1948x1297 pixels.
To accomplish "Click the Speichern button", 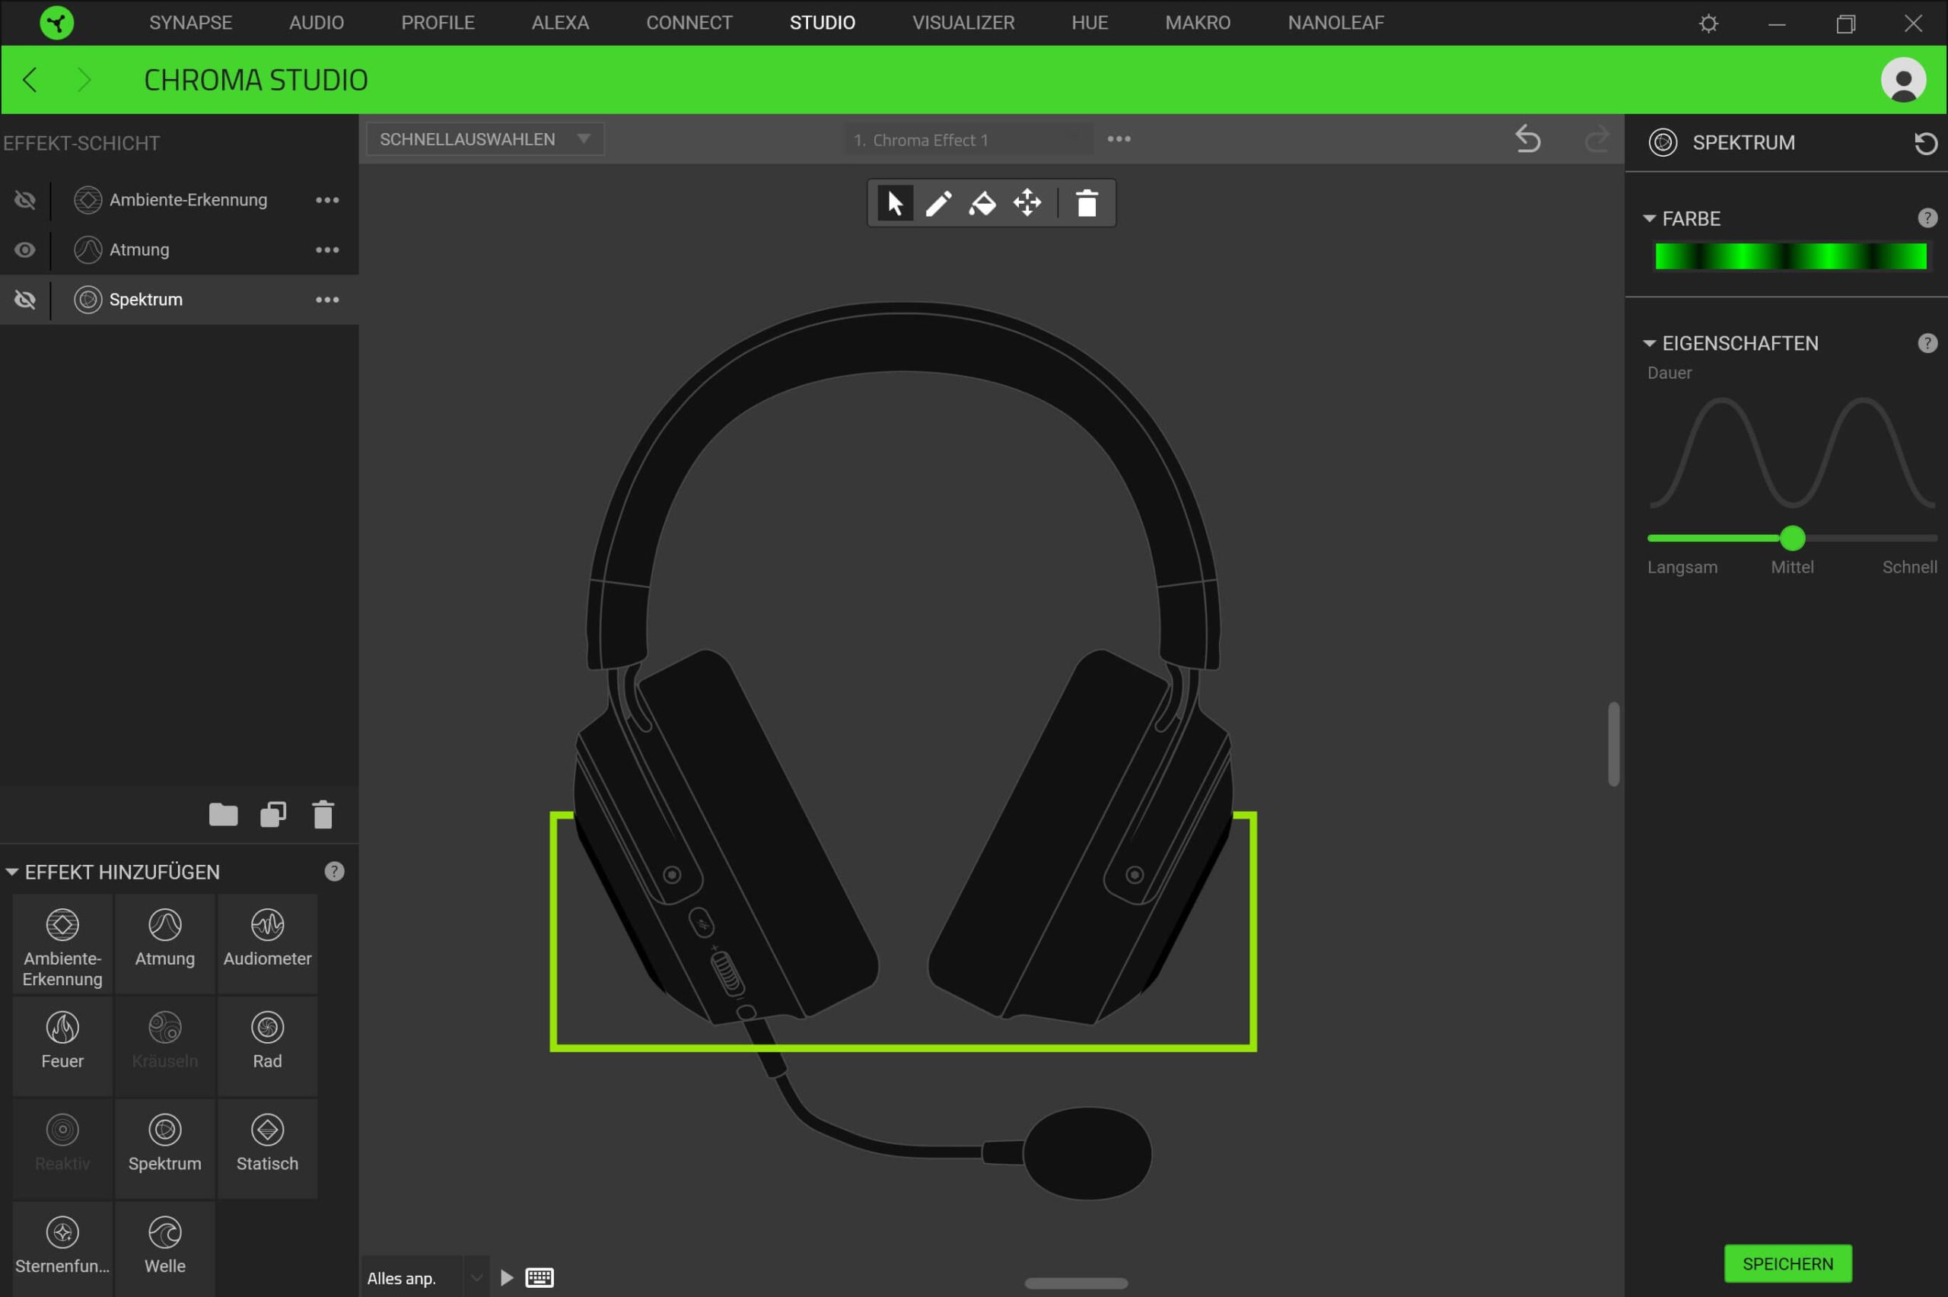I will (1787, 1263).
